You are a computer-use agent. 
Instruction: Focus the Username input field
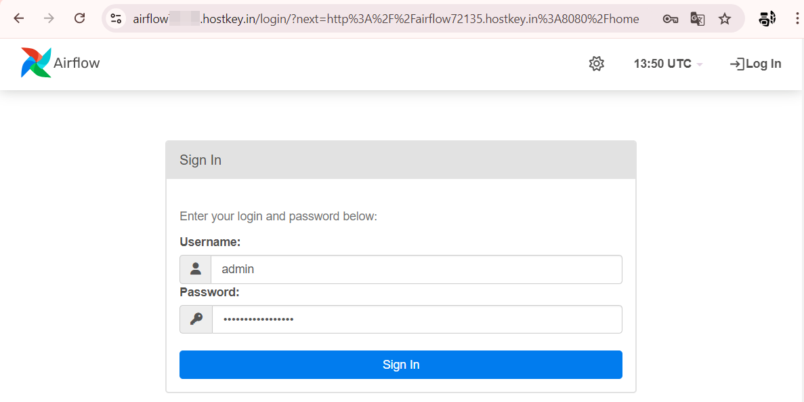click(x=416, y=269)
